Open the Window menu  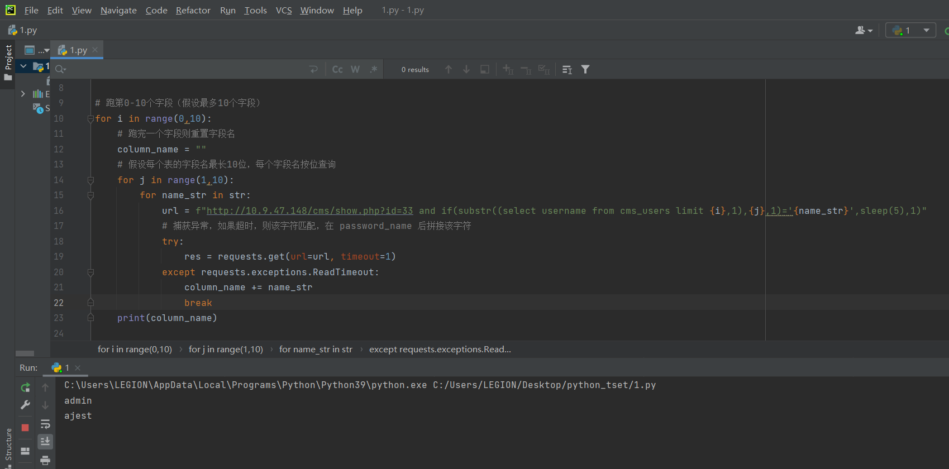coord(317,10)
